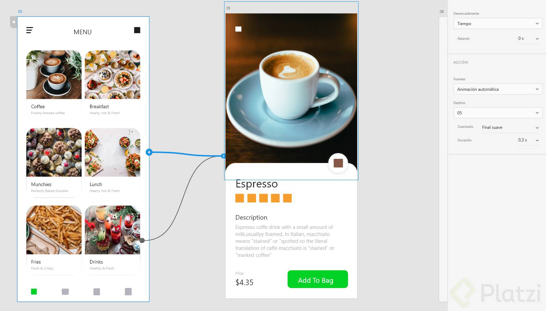Open the Tiempo trigger dropdown
546x311 pixels.
pos(498,24)
